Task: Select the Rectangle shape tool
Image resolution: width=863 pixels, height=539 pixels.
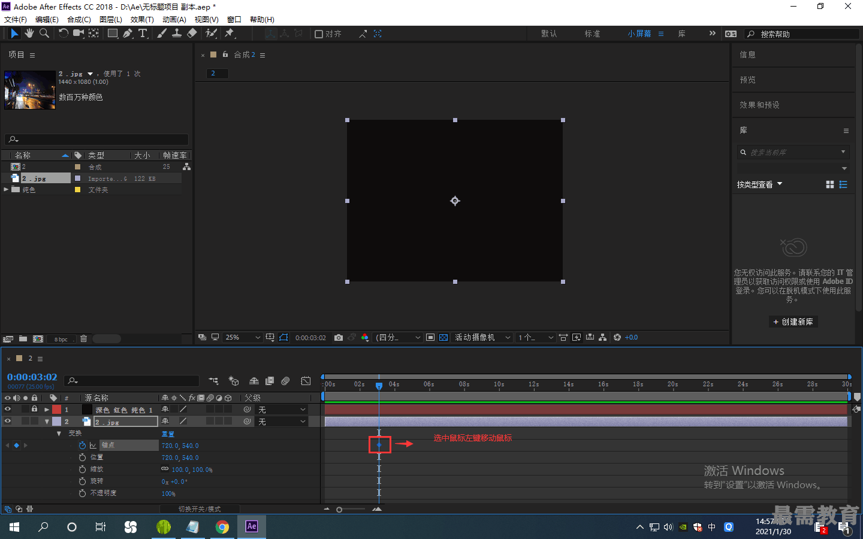Action: 113,34
